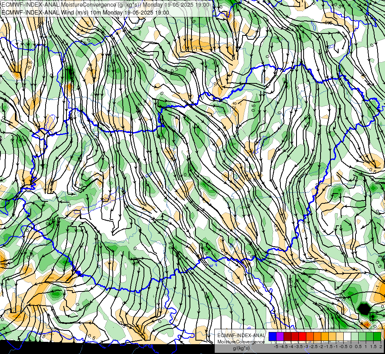Click the pale peach swatch between -1 and -0.5
This screenshot has height=354, width=385.
pos(340,337)
